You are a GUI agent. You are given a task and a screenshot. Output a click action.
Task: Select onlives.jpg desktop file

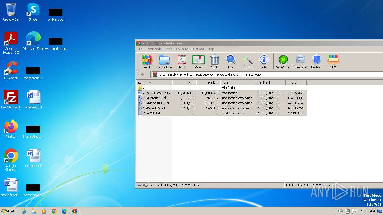click(x=56, y=14)
